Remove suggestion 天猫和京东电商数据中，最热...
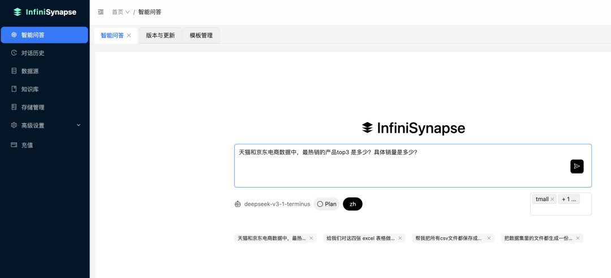 click(x=311, y=238)
